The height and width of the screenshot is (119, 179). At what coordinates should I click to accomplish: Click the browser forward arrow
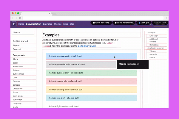tap(17, 18)
